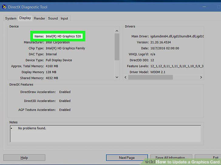This screenshot has height=165, width=221.
Task: Click the Device list scroll up arrow
Action: tap(117, 31)
